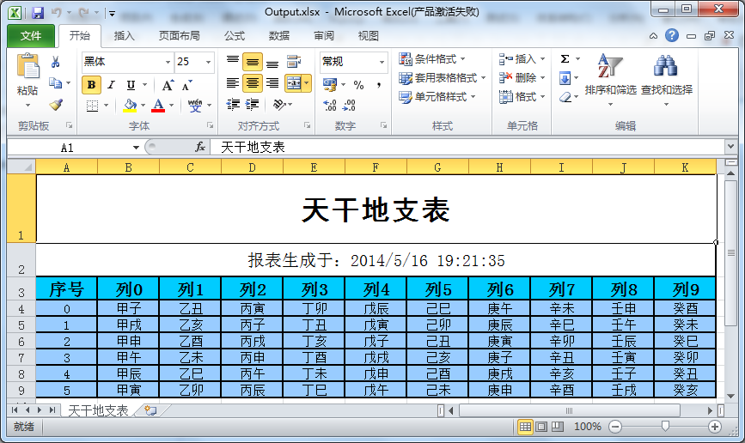Switch to Normal view in status bar

[x=525, y=427]
